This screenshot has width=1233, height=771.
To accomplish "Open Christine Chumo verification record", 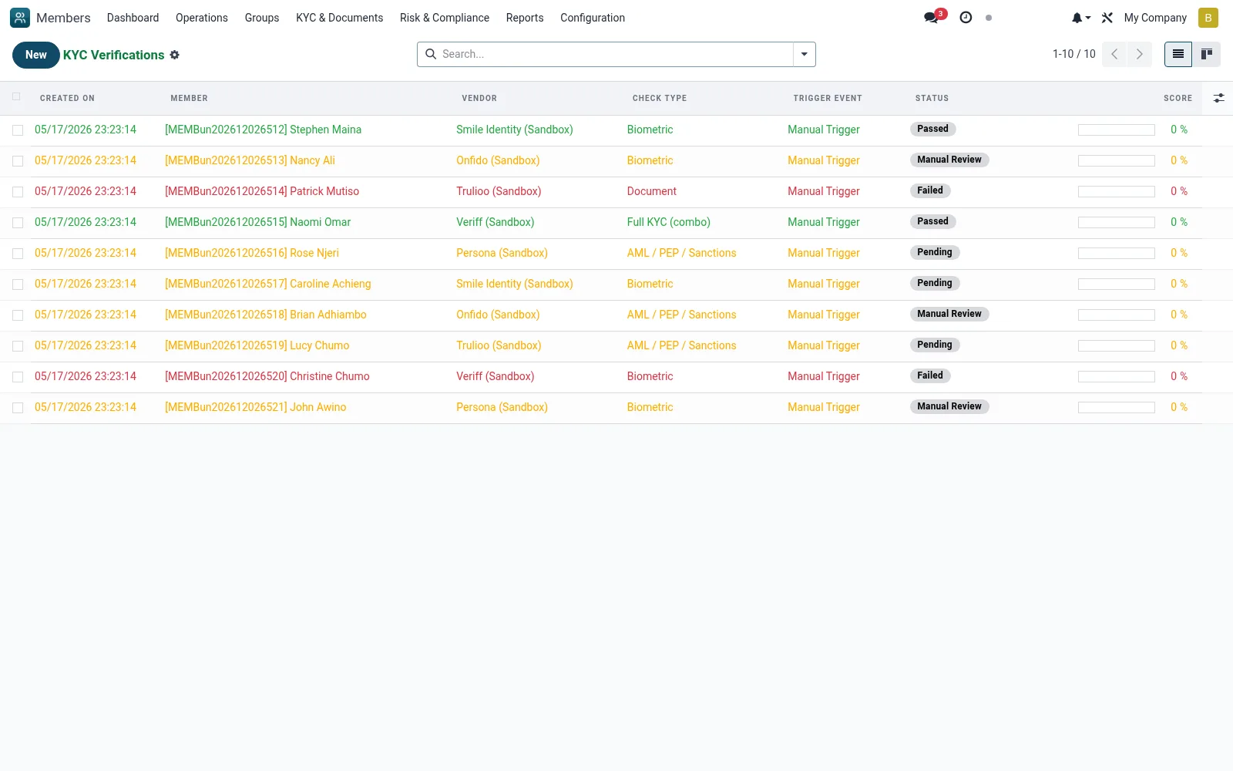I will [267, 376].
